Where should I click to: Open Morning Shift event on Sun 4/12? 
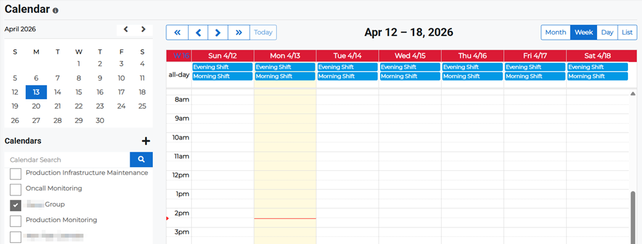tap(222, 76)
